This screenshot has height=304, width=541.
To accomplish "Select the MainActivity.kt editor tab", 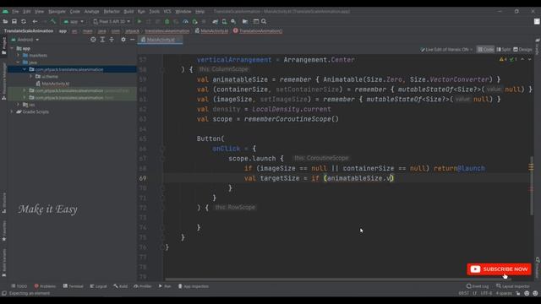I will pos(160,40).
